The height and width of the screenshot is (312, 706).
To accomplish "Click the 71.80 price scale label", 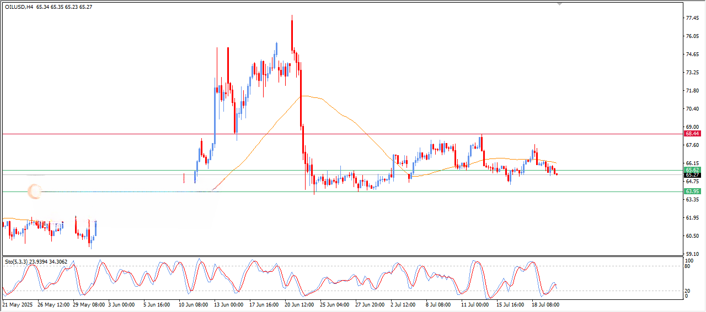I will click(693, 91).
